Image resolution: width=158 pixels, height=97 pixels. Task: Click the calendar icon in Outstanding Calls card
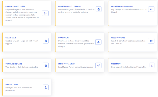point(46,65)
